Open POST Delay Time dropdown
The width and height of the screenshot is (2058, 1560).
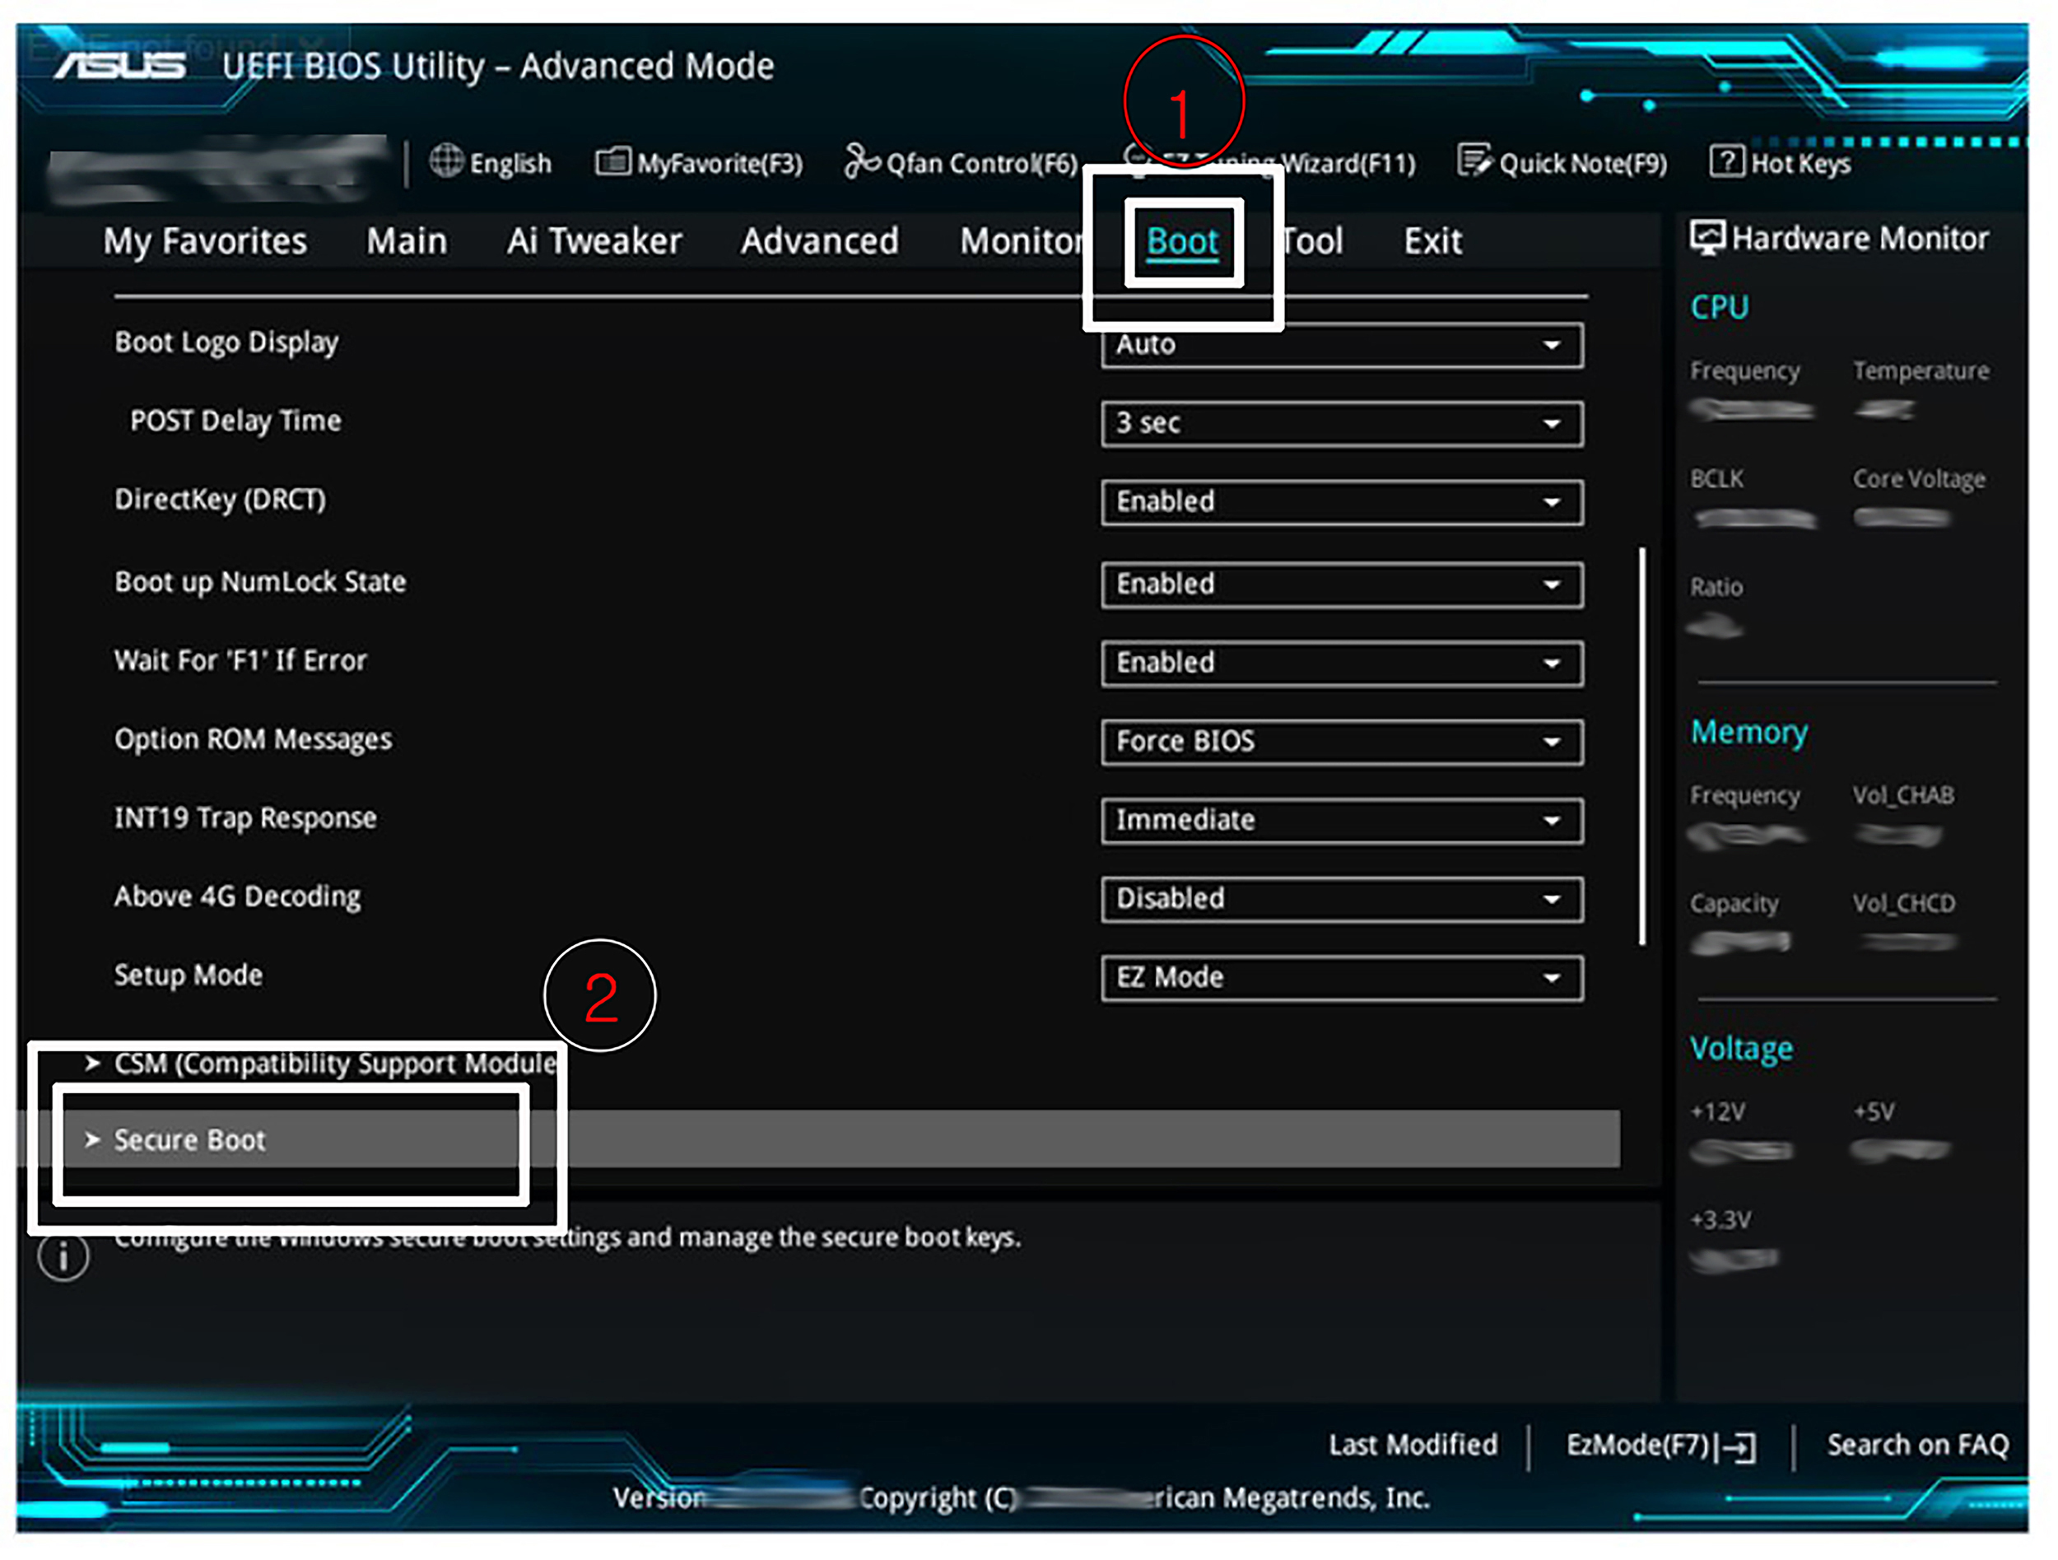pyautogui.click(x=1342, y=423)
